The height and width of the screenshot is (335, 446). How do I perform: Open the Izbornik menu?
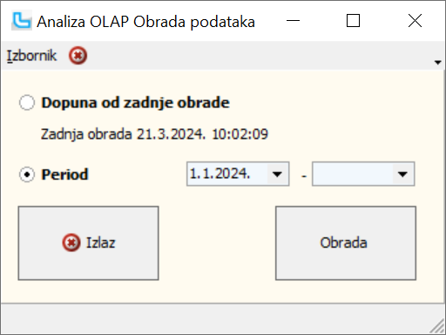click(31, 56)
